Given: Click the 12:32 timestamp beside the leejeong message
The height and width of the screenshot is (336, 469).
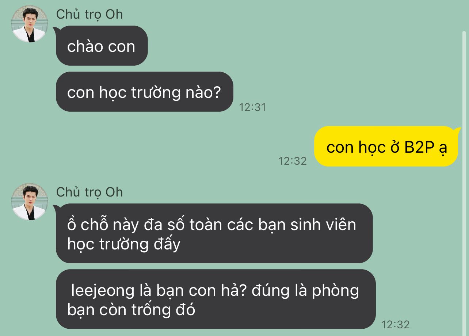Looking at the screenshot, I should tap(396, 324).
